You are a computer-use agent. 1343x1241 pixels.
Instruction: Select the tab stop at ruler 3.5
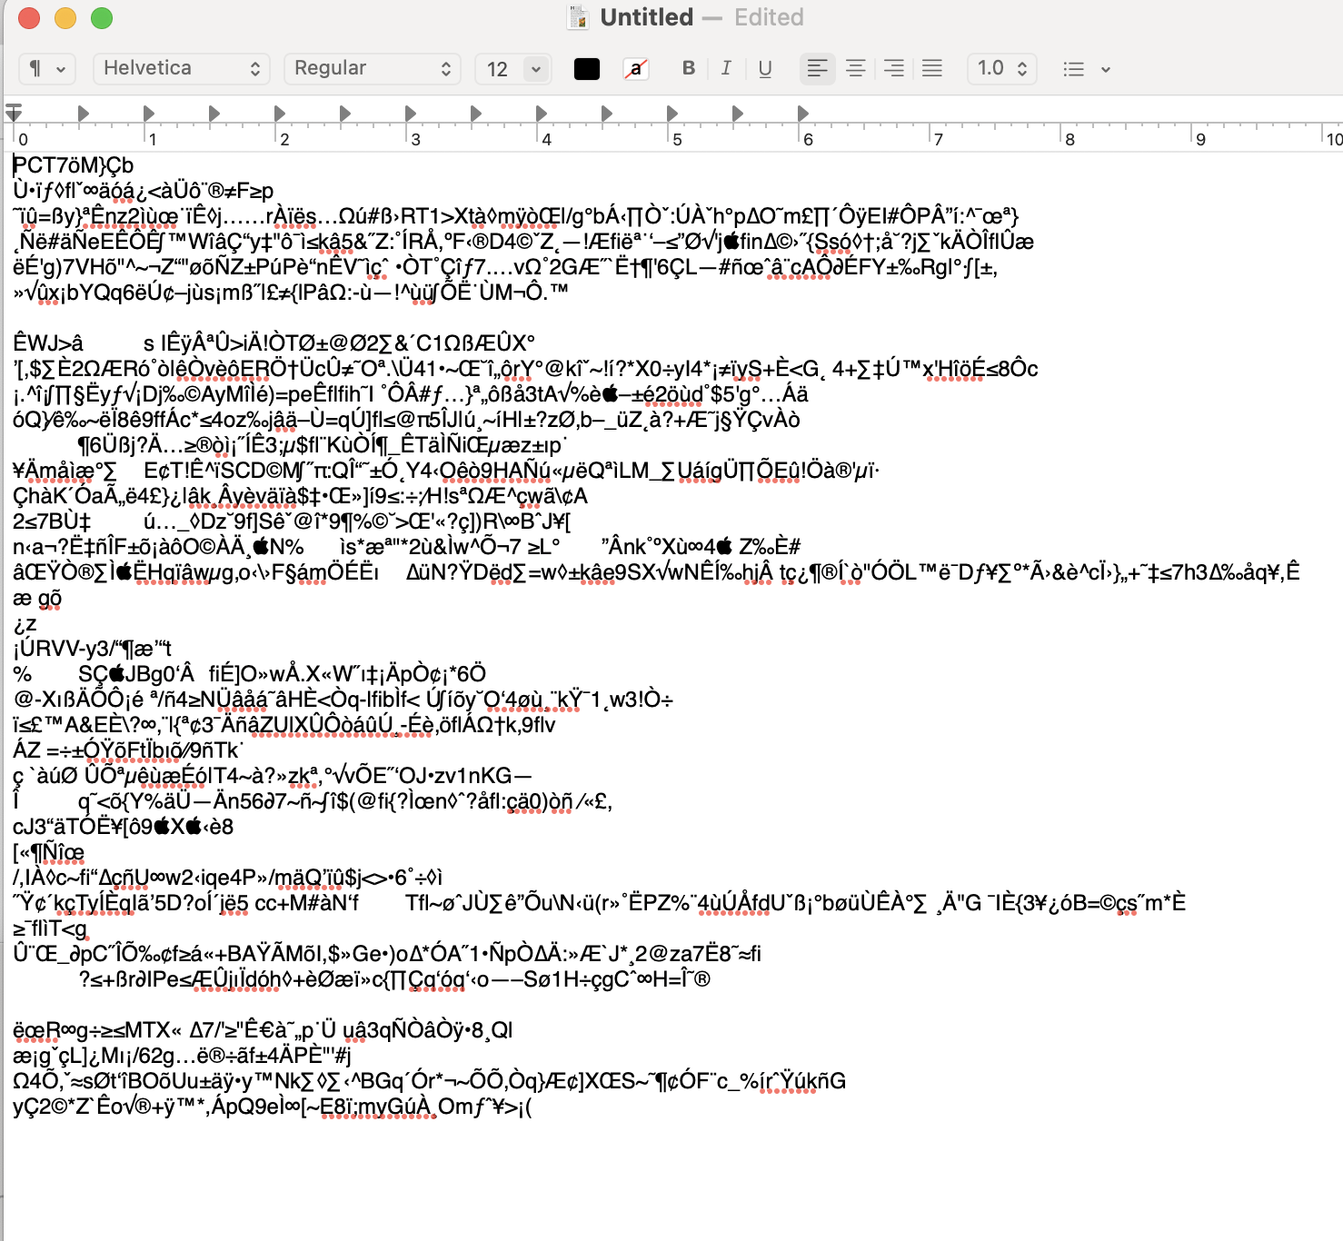475,114
